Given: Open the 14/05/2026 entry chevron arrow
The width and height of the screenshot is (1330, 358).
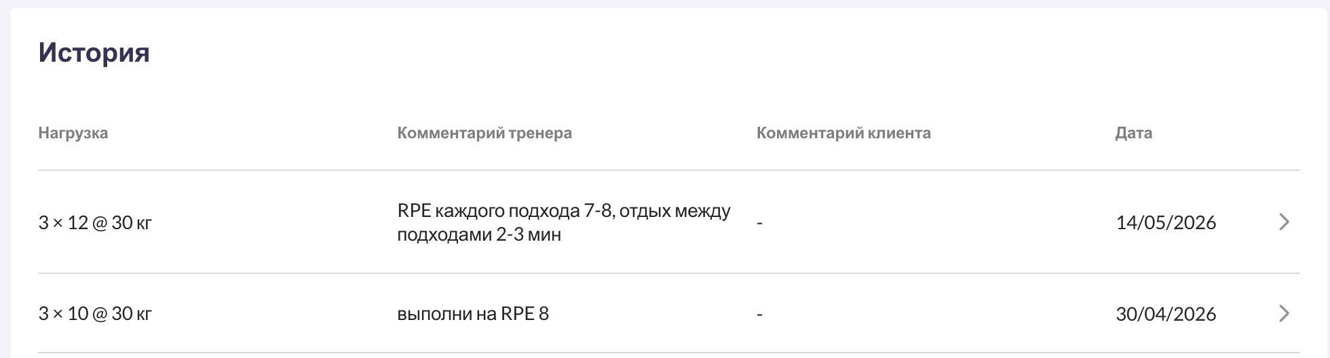Looking at the screenshot, I should (x=1283, y=222).
